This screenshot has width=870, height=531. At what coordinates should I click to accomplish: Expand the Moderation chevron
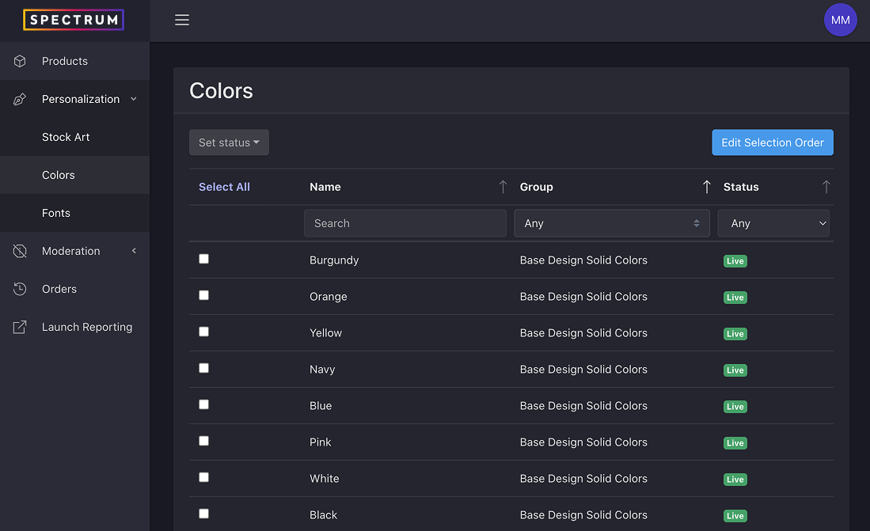pos(134,252)
